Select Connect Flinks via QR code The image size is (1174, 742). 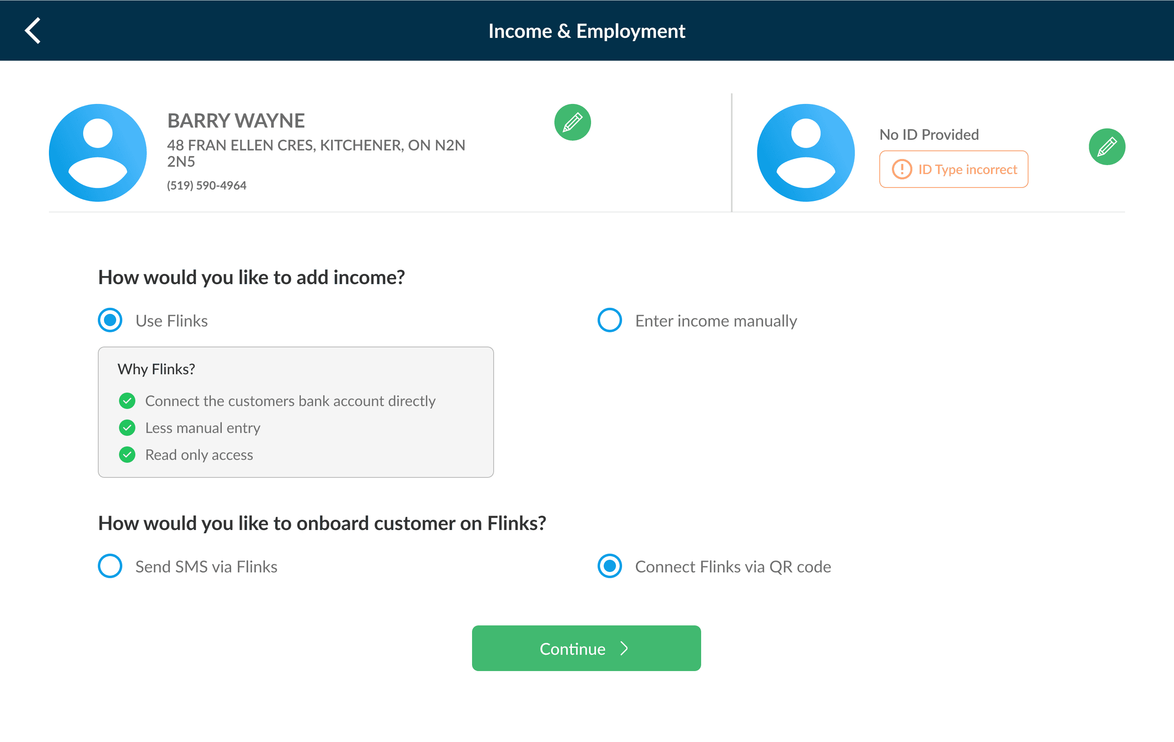(610, 566)
